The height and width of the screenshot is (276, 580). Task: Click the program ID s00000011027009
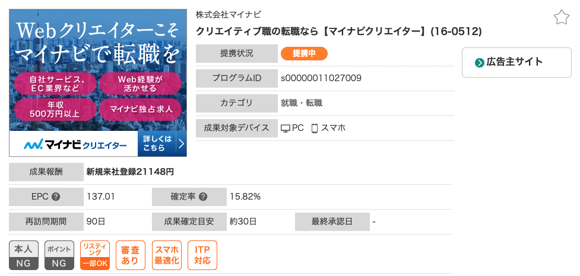[321, 78]
